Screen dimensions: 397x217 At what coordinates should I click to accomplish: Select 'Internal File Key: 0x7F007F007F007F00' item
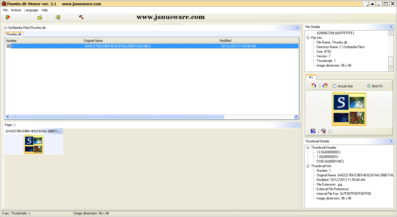[344, 194]
